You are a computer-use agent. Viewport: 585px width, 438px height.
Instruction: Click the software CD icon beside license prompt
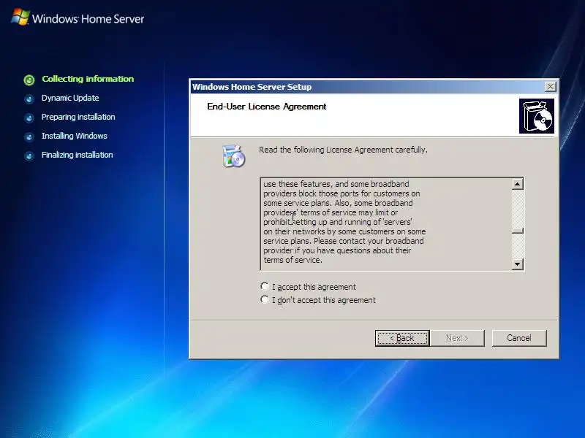point(233,156)
